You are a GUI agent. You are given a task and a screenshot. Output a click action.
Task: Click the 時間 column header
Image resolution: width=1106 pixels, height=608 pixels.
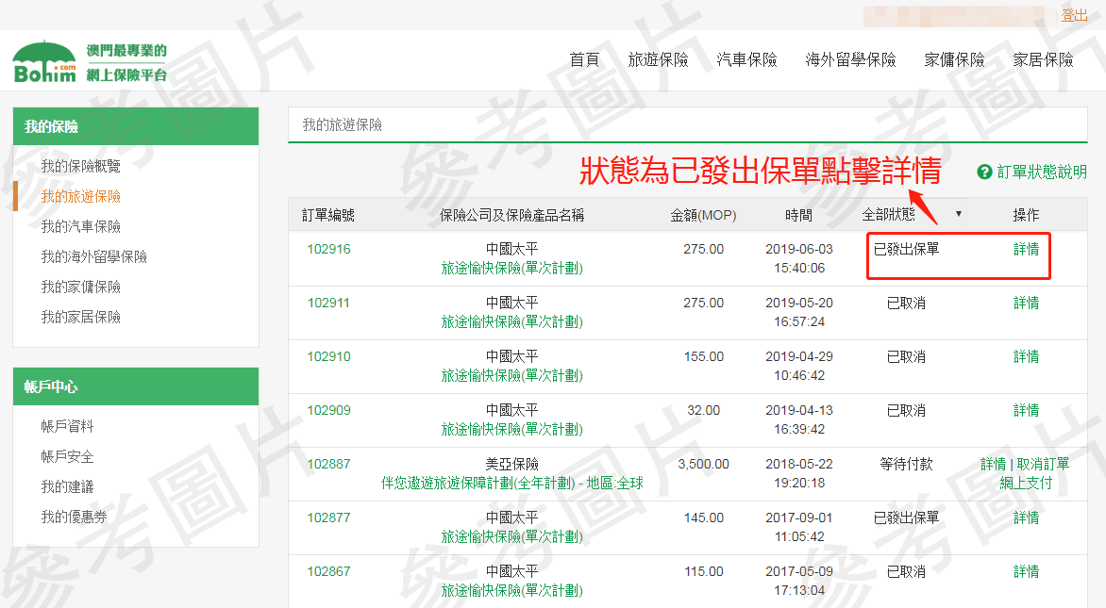point(799,215)
